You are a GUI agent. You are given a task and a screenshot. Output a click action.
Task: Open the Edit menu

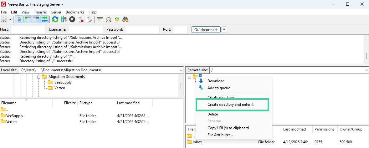point(14,12)
